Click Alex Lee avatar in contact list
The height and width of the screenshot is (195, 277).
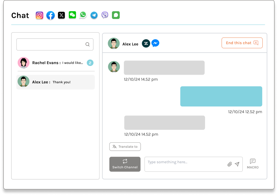coord(24,81)
